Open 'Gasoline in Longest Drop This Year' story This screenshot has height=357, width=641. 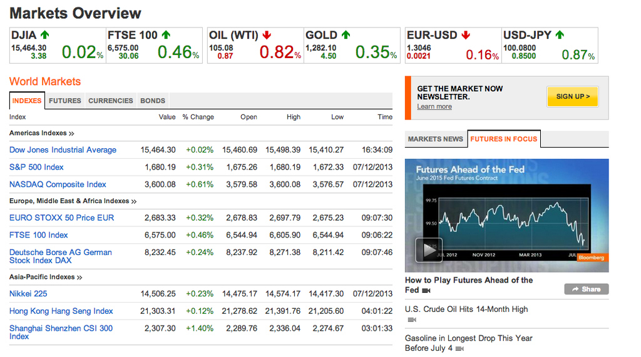click(x=468, y=343)
